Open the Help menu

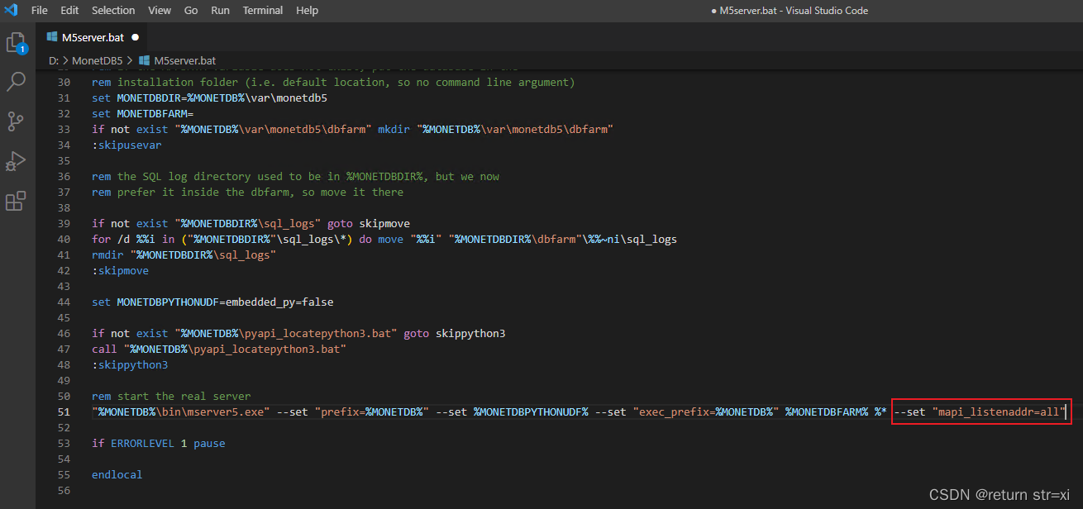point(307,11)
